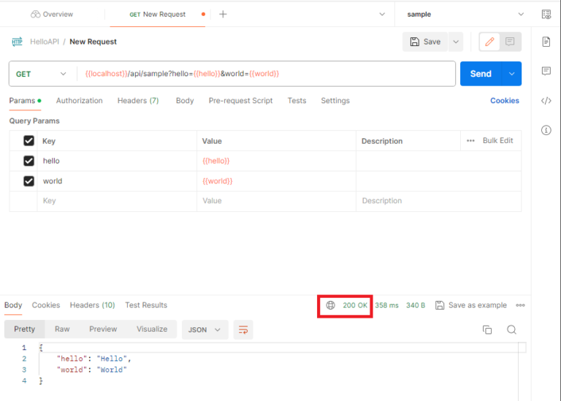Image resolution: width=561 pixels, height=401 pixels.
Task: Switch to the Authorization tab
Action: (x=80, y=101)
